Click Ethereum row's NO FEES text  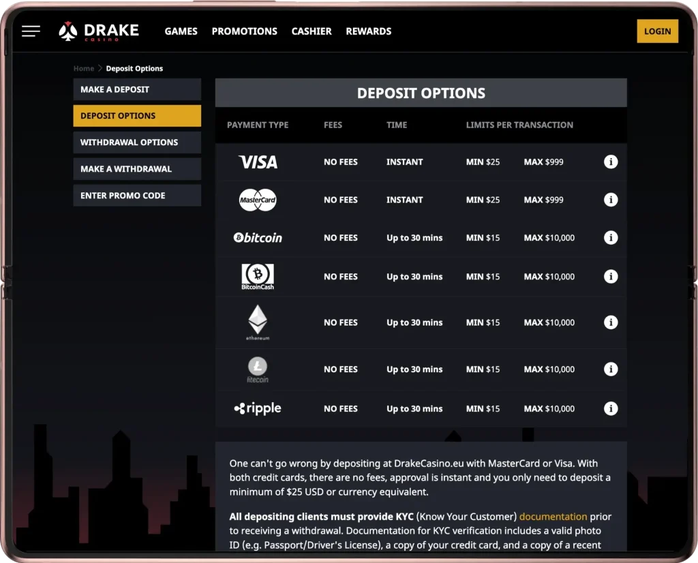[x=341, y=322]
